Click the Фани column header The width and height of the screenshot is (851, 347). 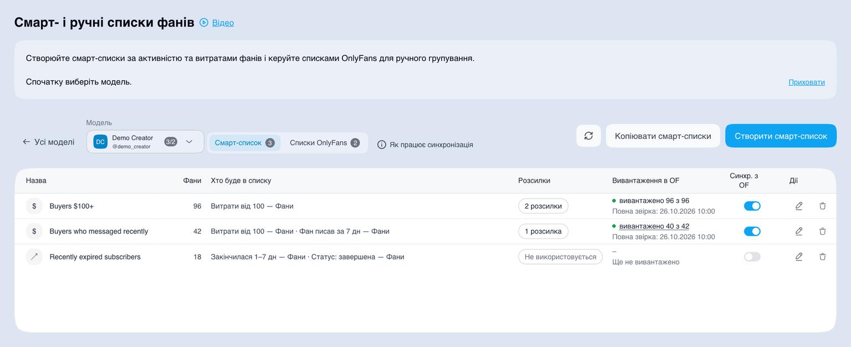point(192,180)
